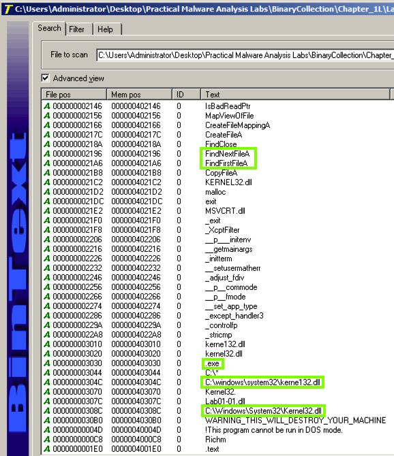Click the ANSI icon beside Lab01-01.dll row
This screenshot has width=394, height=456.
click(x=46, y=402)
